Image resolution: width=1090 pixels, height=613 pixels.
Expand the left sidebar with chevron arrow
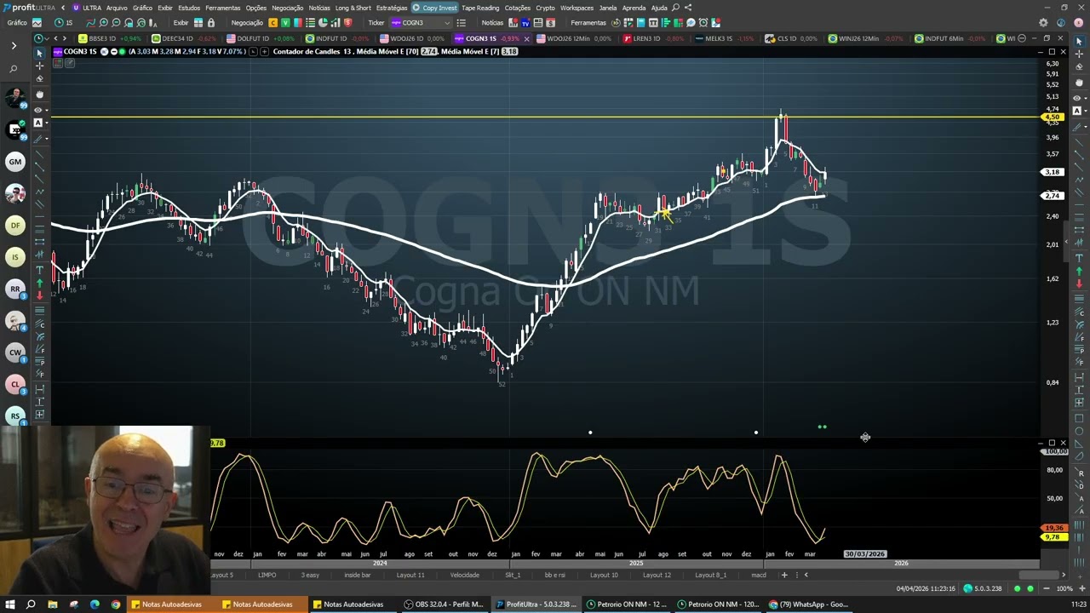click(x=14, y=46)
